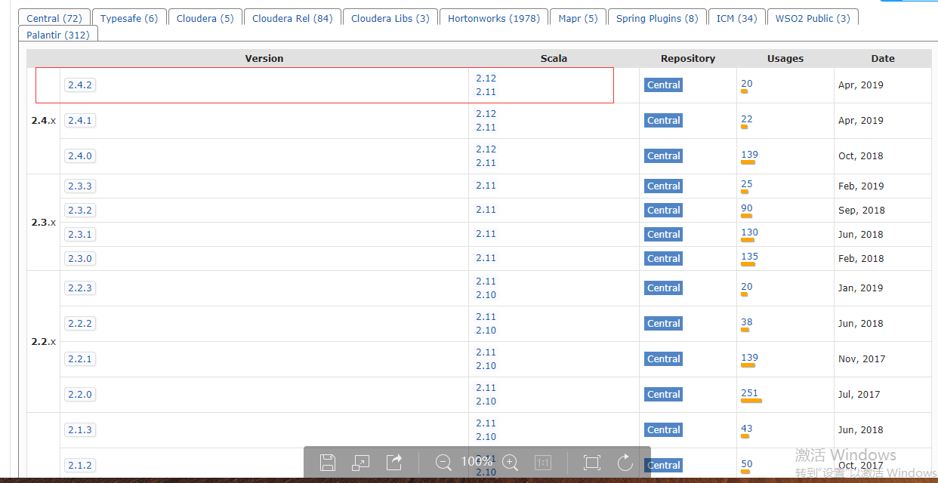Screen dimensions: 938x483
Task: Click Scala 2.11 for version 2.3.3
Action: [x=486, y=186]
